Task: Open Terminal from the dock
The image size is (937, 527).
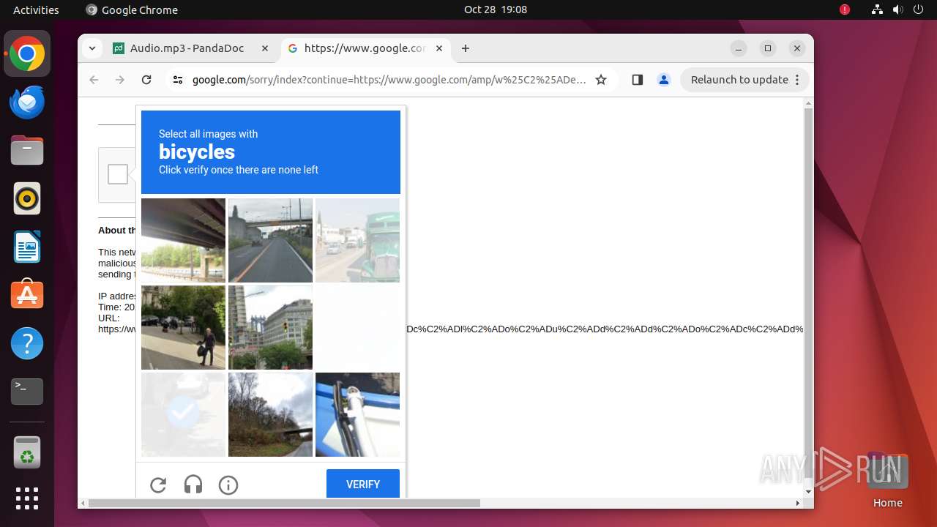Action: click(x=27, y=392)
